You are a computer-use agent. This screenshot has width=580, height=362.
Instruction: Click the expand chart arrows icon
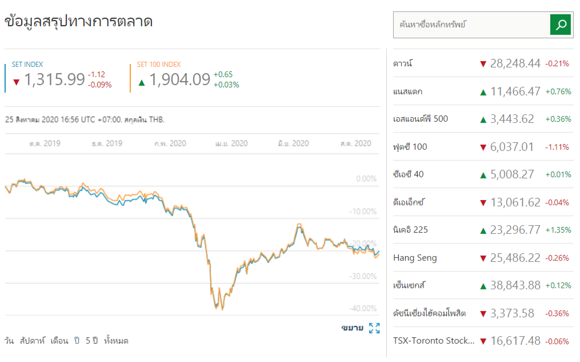pos(374,328)
